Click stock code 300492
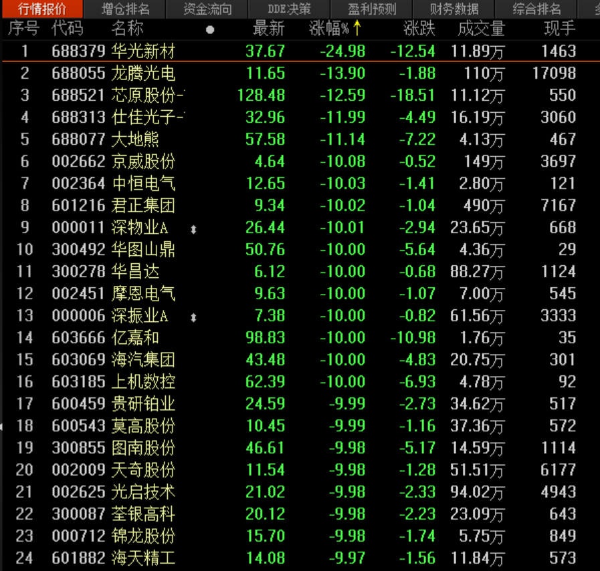Image resolution: width=600 pixels, height=571 pixels. (x=78, y=250)
